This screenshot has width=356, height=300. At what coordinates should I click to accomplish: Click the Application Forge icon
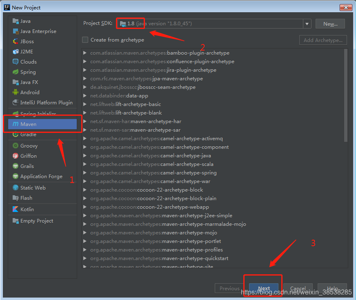16,176
